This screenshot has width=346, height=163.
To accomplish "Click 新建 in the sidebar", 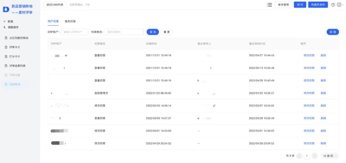I will click(x=10, y=21).
